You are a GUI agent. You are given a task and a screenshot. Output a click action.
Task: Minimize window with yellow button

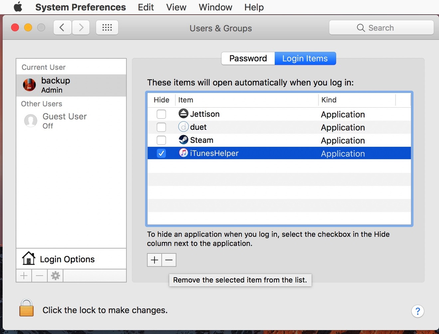pos(28,28)
